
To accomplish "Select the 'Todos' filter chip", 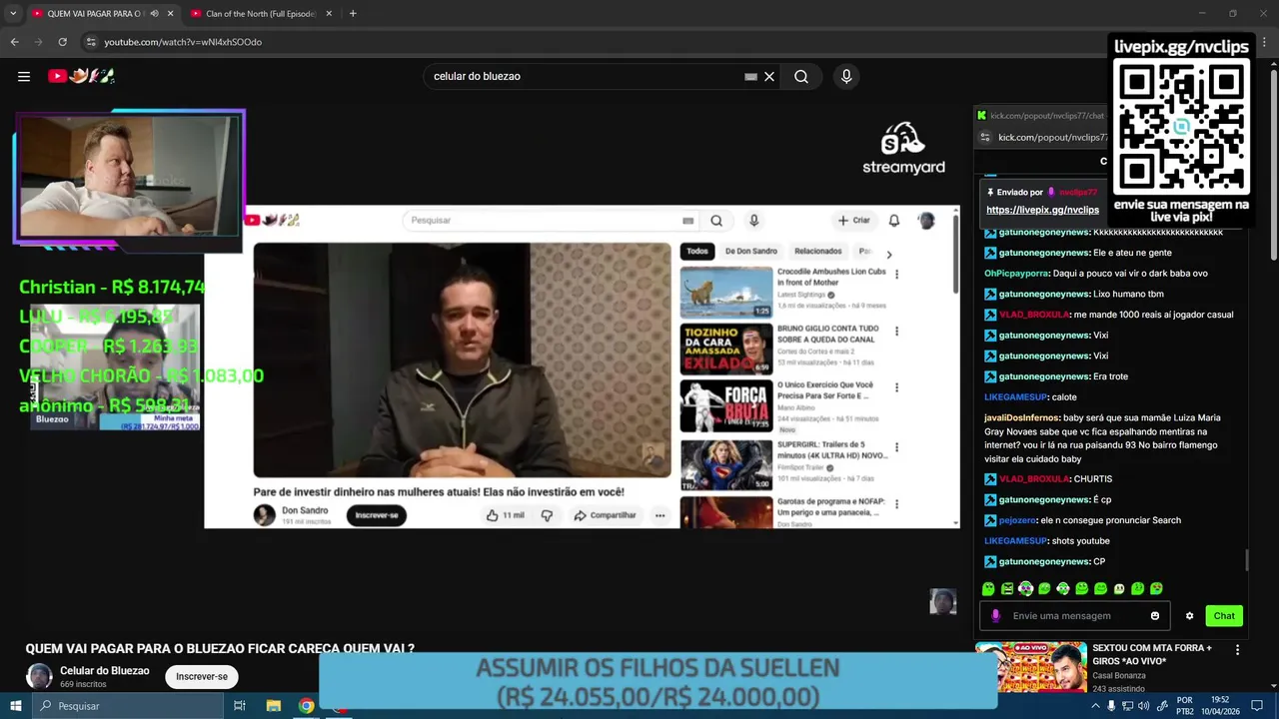I will pos(697,252).
